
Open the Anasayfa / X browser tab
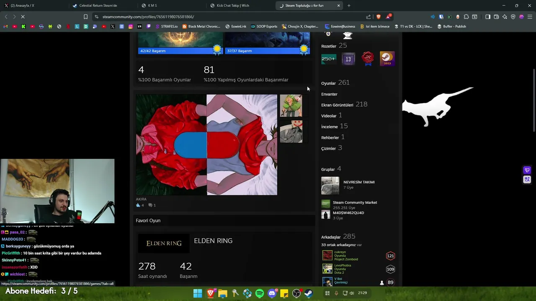33,5
